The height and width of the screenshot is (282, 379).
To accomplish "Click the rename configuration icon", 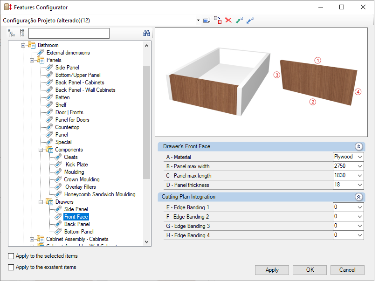I will [207, 21].
